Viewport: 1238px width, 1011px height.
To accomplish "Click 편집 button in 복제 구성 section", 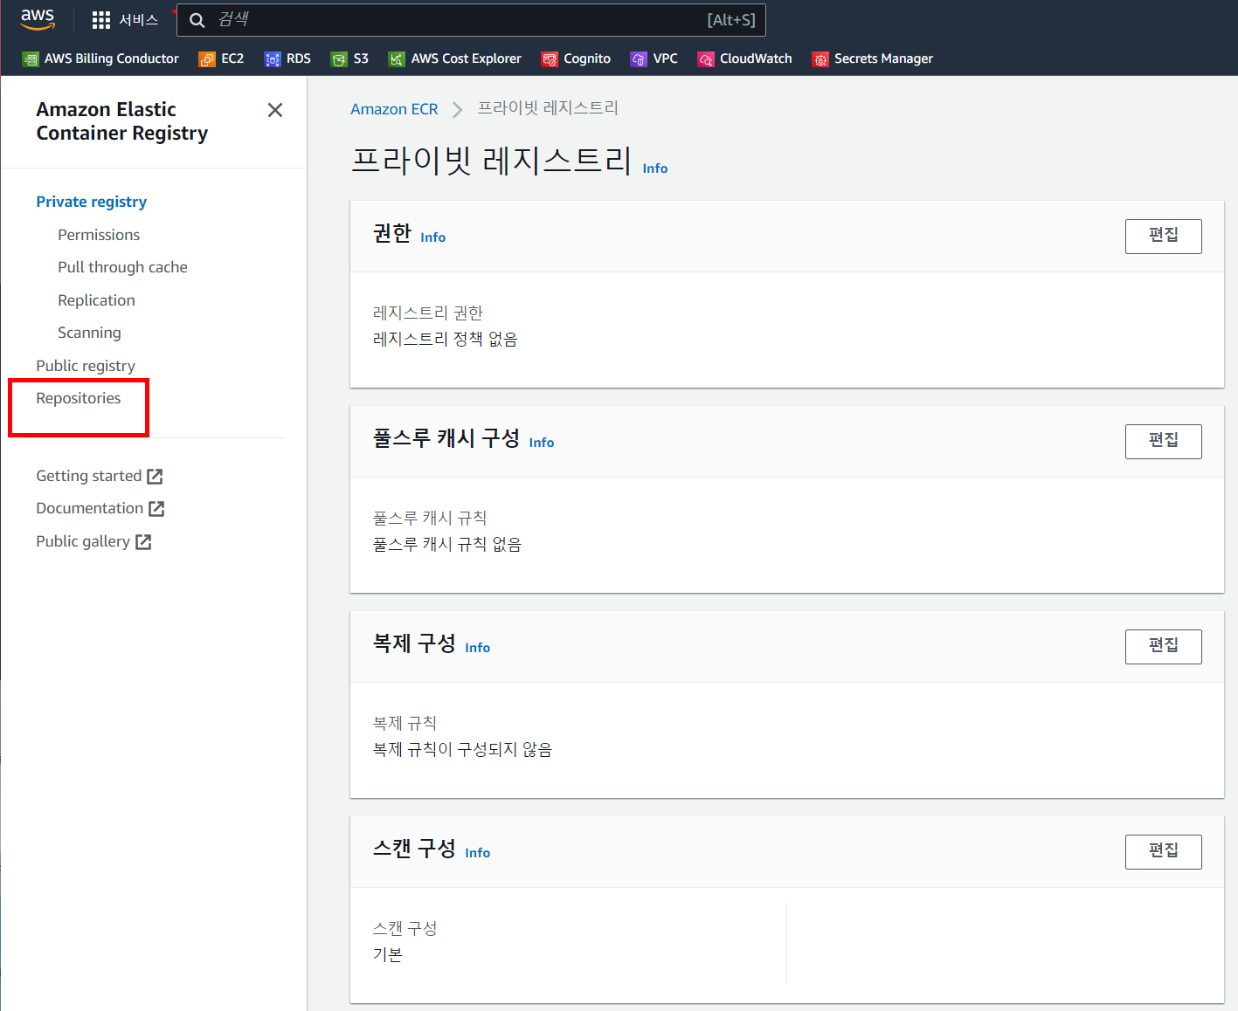I will [1163, 647].
